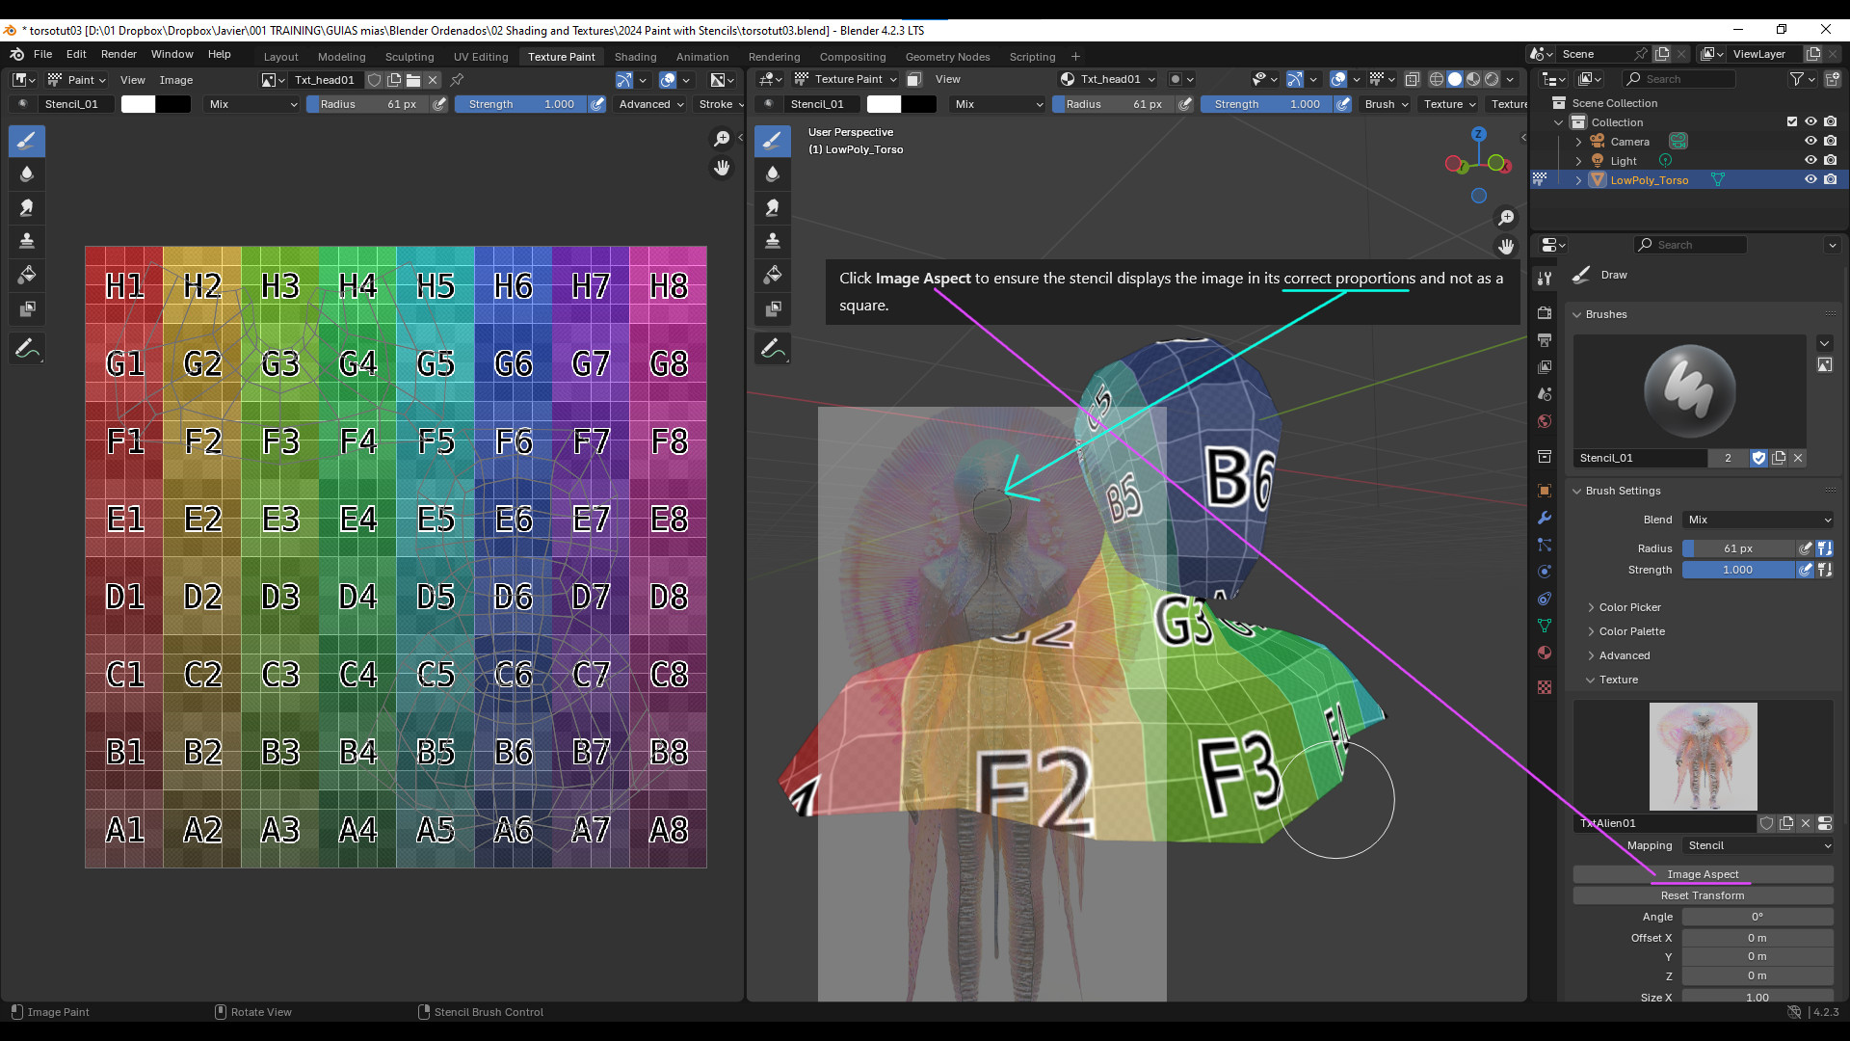
Task: Select the Smear tool in the image editor
Action: 27,208
